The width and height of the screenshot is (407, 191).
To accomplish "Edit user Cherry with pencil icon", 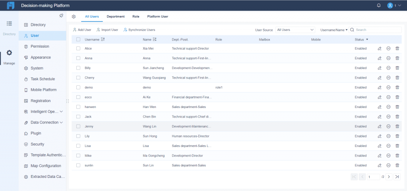I will click(x=380, y=78).
